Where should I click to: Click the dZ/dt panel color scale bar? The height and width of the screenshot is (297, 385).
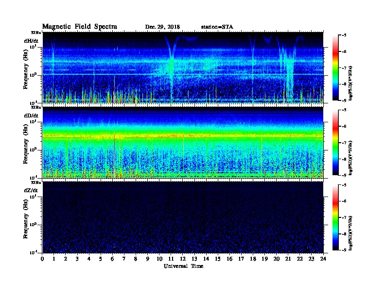click(335, 217)
